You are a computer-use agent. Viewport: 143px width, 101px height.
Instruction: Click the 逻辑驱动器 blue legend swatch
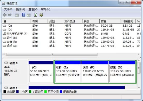(61, 91)
